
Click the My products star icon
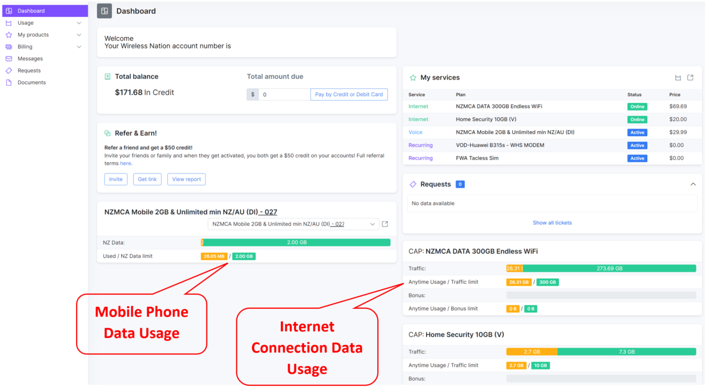point(9,35)
